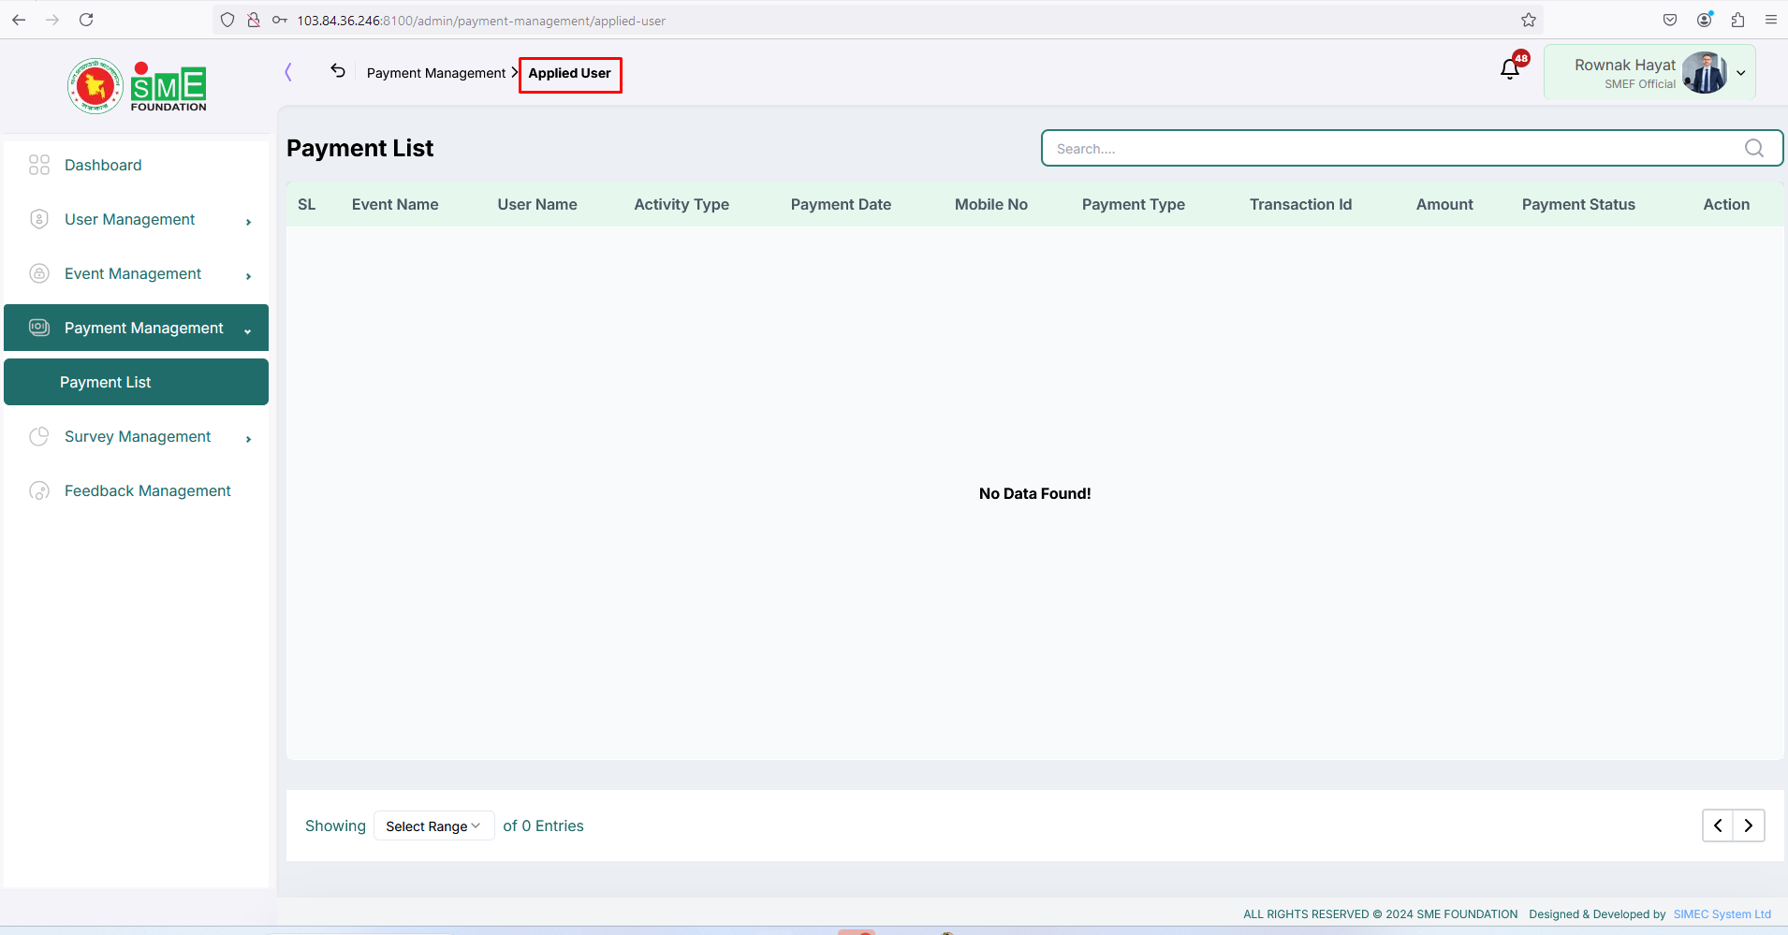The width and height of the screenshot is (1788, 935).
Task: Click the browser back arrow
Action: tap(19, 20)
